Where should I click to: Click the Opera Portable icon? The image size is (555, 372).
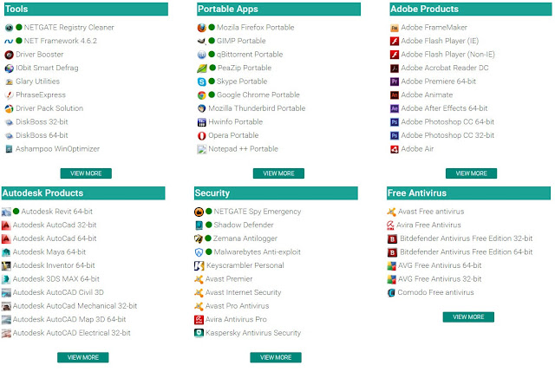pyautogui.click(x=201, y=135)
